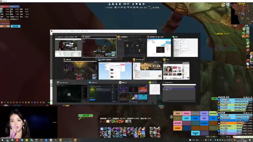Open the weather widget in the taskbar
The width and height of the screenshot is (253, 142).
click(194, 140)
